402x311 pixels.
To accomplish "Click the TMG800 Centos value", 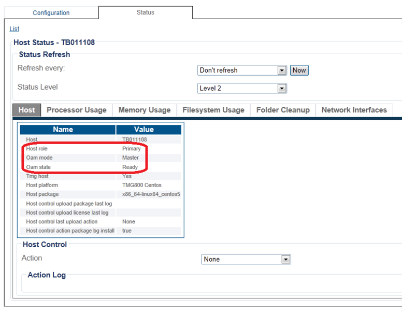I will click(142, 185).
